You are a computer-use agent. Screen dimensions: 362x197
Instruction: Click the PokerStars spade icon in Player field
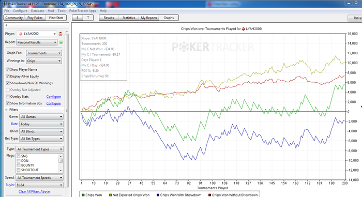pos(21,34)
